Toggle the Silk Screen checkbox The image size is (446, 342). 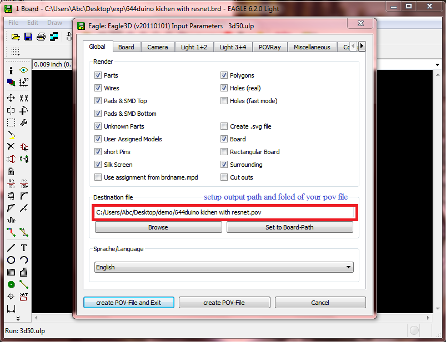pyautogui.click(x=98, y=165)
